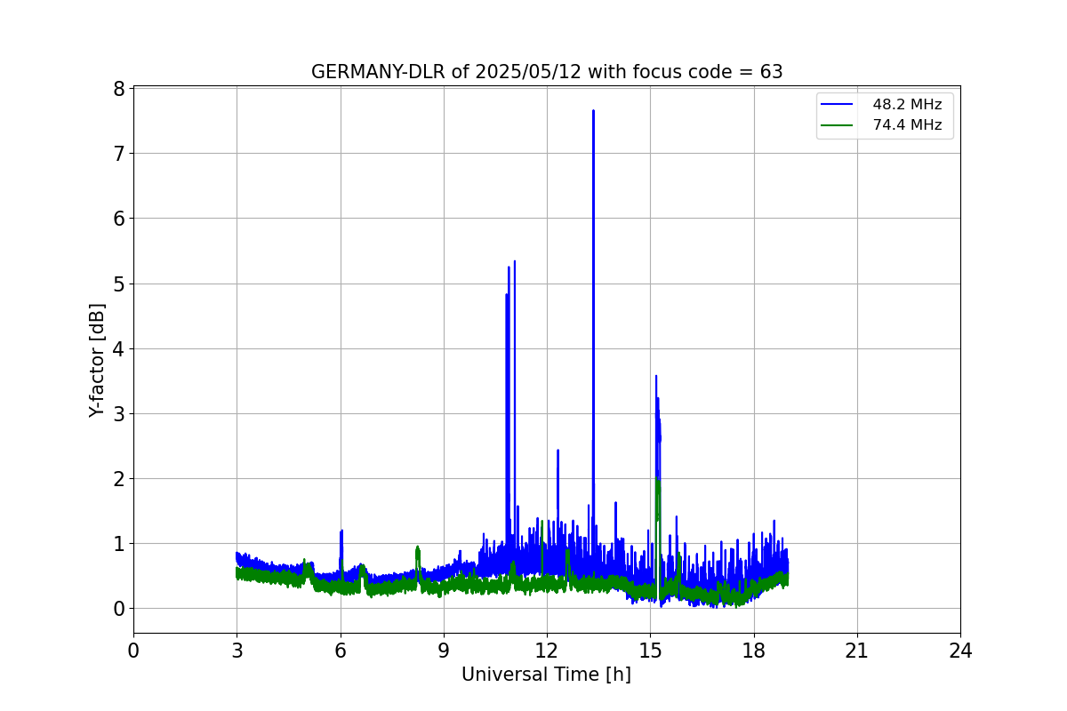This screenshot has height=711, width=1067.
Task: Select the 74.4 MHz legend label
Action: coord(907,125)
